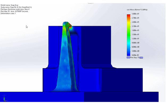Select the dark blue upper right block

tap(96, 46)
